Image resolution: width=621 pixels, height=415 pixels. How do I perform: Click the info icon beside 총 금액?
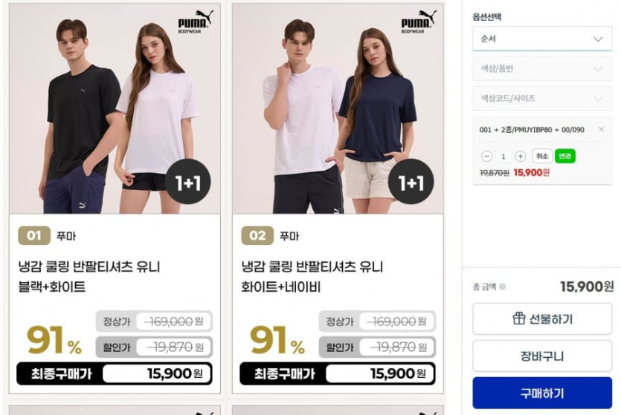502,287
